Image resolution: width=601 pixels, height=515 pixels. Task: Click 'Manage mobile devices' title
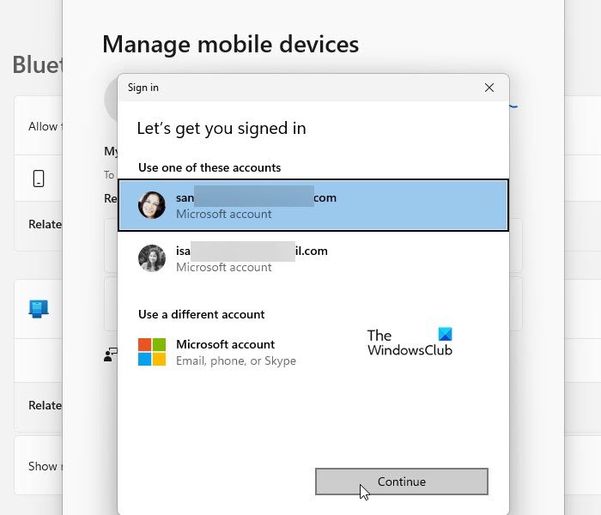click(231, 45)
